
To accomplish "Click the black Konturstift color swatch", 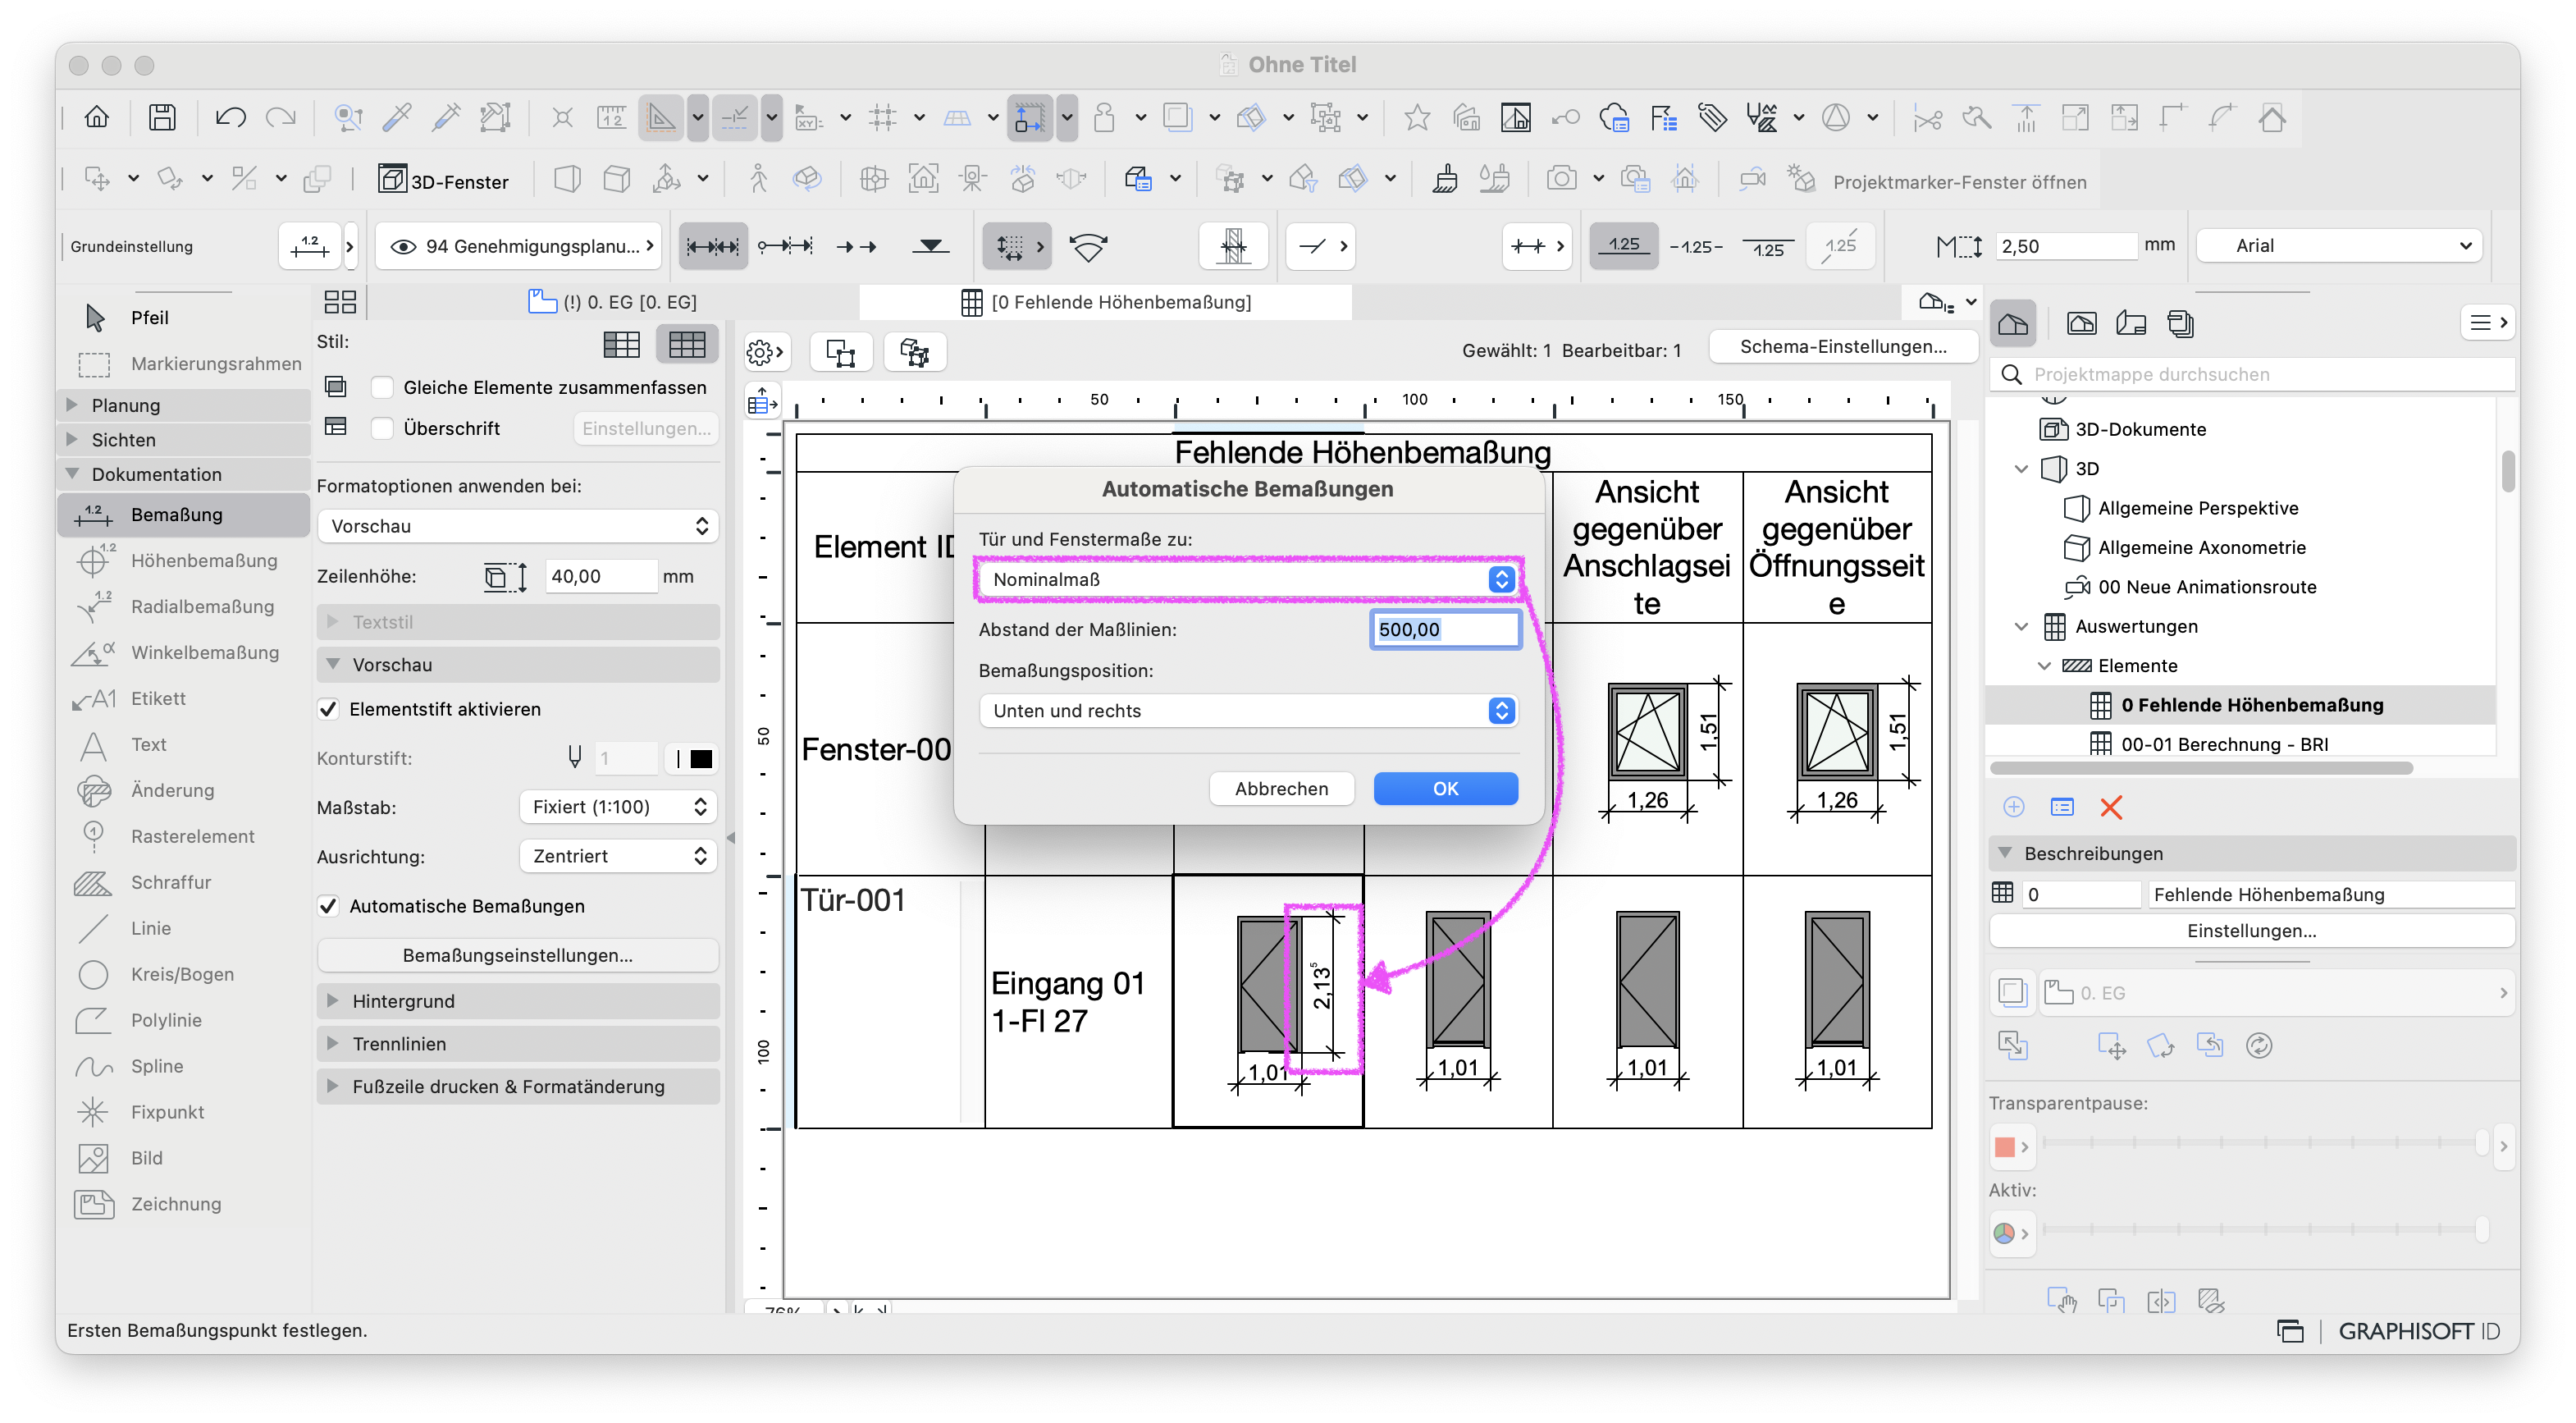I will (701, 759).
